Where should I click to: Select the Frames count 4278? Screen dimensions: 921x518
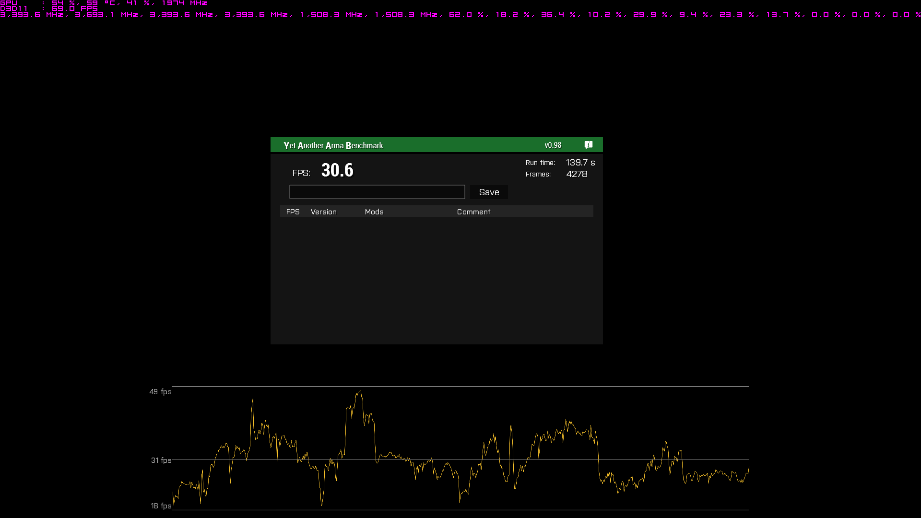coord(577,174)
